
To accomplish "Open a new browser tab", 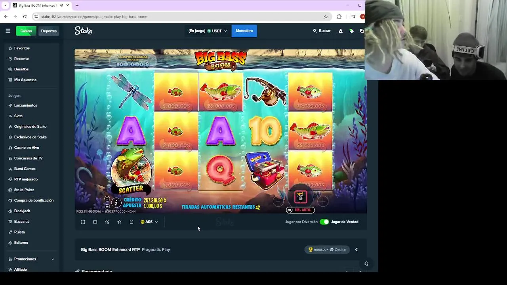I will tap(77, 5).
